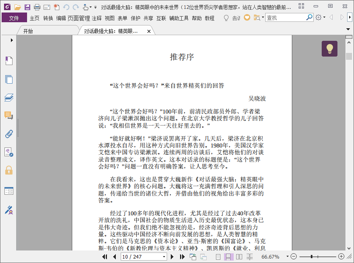Open the 66.67% zoom level dropdown
This screenshot has width=354, height=263.
pyautogui.click(x=287, y=257)
